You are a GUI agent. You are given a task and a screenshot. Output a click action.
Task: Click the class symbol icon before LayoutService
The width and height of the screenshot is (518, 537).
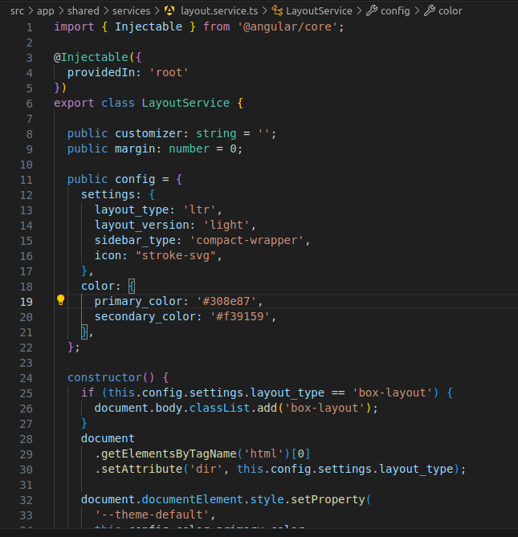click(x=277, y=11)
